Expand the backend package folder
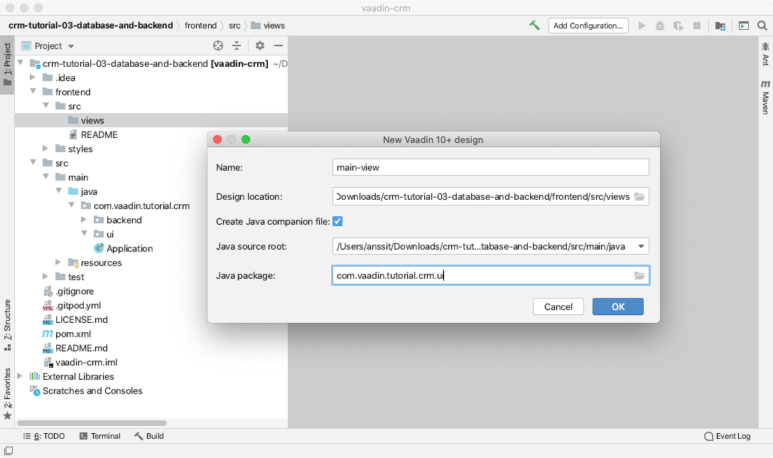The width and height of the screenshot is (773, 458). pyautogui.click(x=84, y=220)
